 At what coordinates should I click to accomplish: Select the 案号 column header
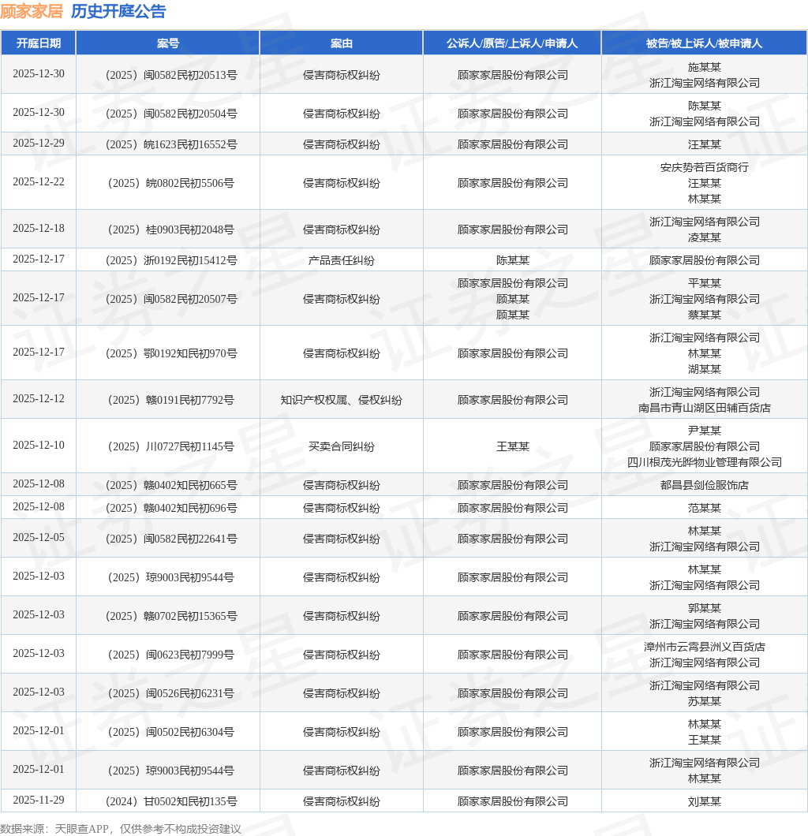pos(168,43)
